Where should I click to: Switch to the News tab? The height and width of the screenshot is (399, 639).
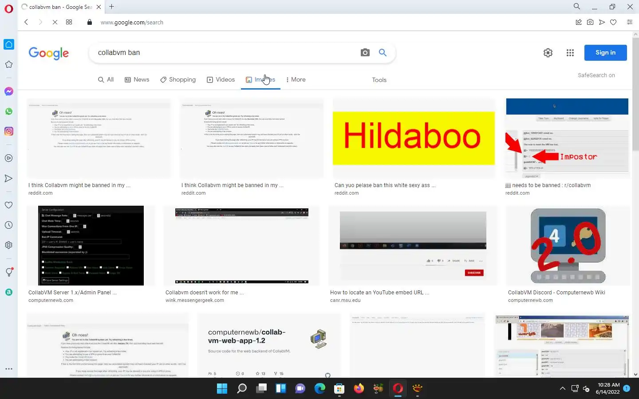pos(137,80)
